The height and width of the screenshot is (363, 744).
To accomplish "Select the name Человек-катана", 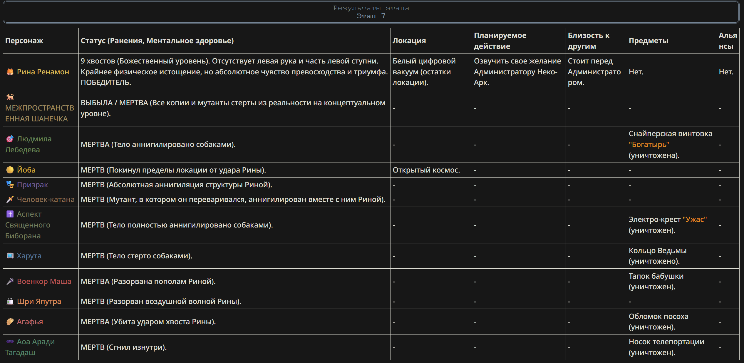I will click(46, 199).
